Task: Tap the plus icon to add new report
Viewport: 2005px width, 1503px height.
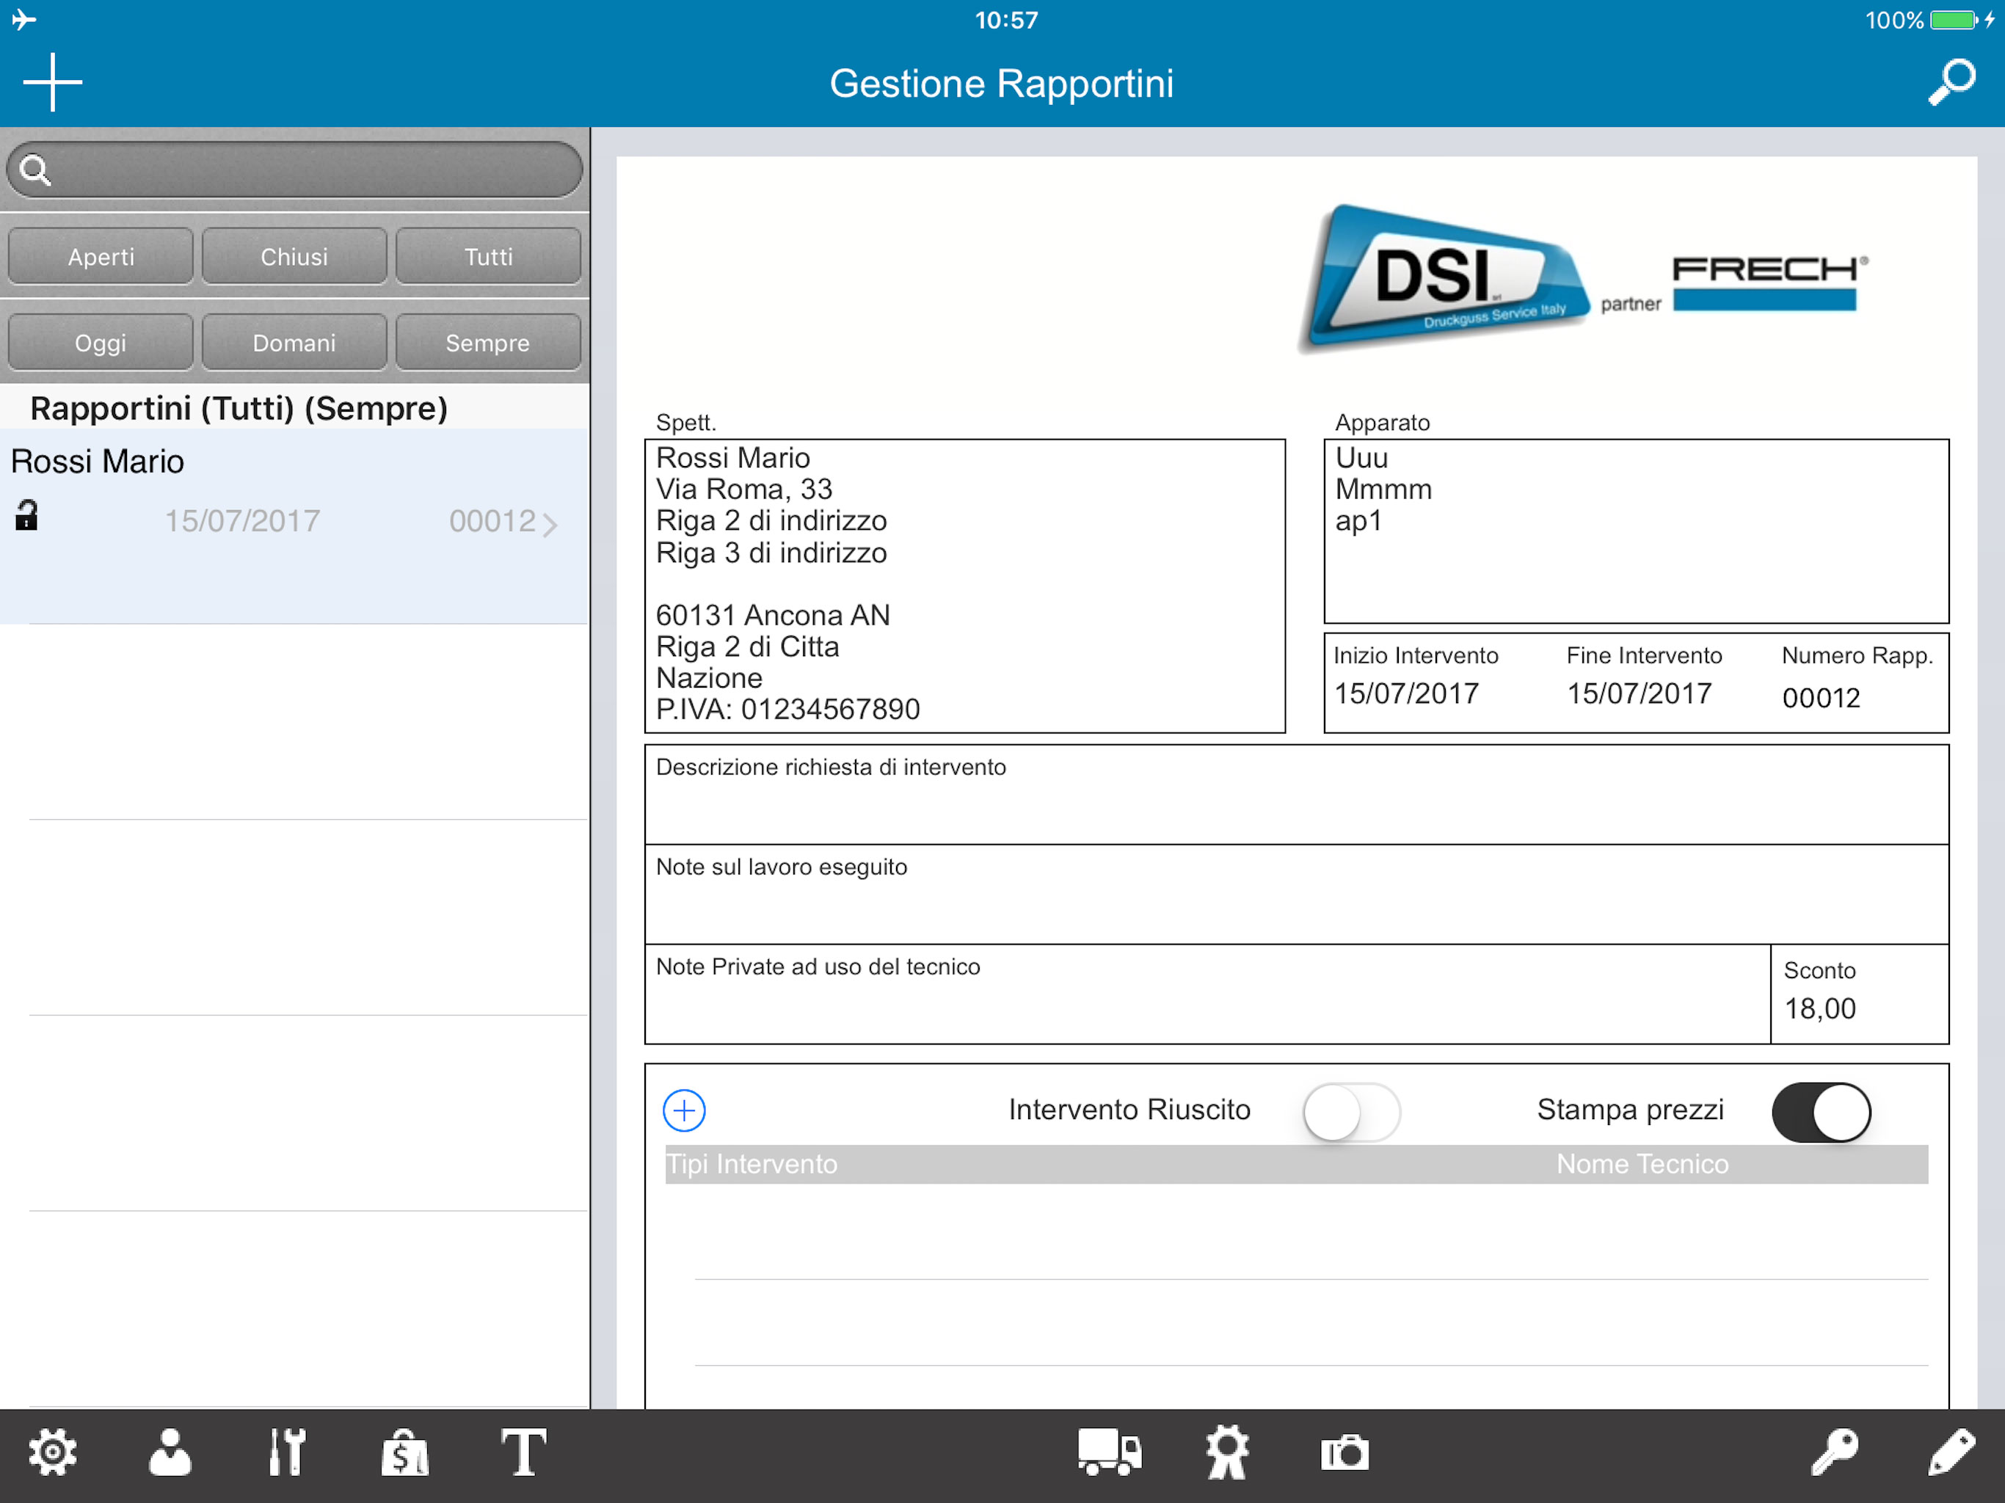Action: point(53,82)
